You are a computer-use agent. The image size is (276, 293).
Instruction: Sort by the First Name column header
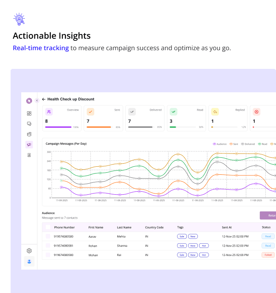pos(96,227)
